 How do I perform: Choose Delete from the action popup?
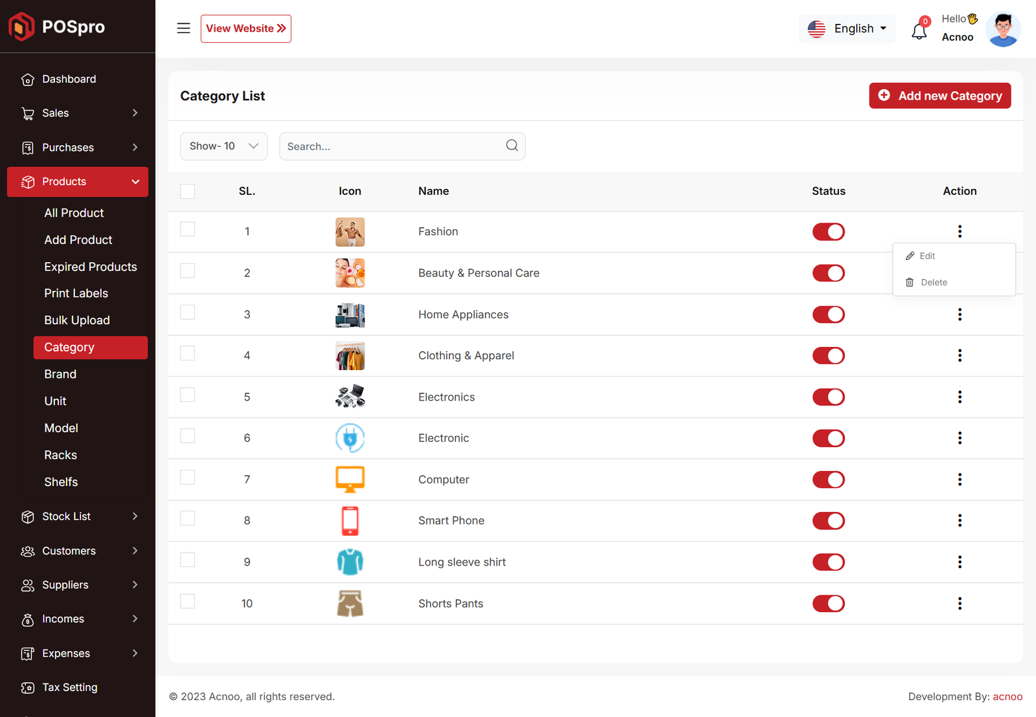pos(933,283)
